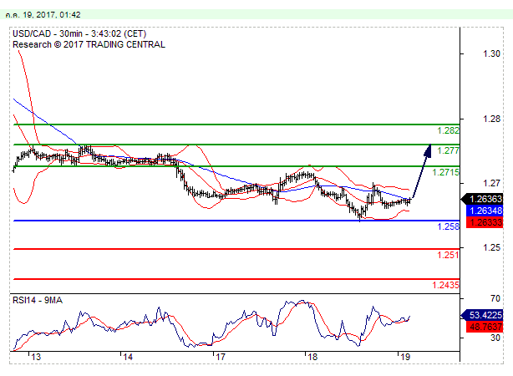Viewport: 513px width, 376px height.
Task: Select the red 1.2435 support label
Action: pyautogui.click(x=445, y=285)
